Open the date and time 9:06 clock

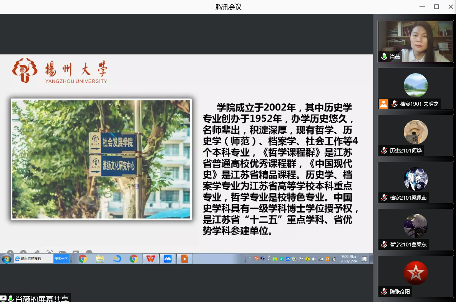pos(348,259)
